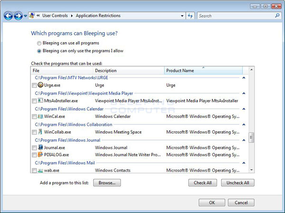Click the 'Windows Calendar' description text
This screenshot has height=213, width=285.
[x=113, y=116]
